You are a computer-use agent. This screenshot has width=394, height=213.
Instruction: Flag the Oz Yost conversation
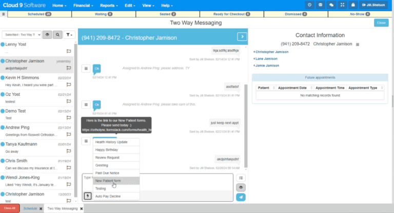(x=69, y=101)
